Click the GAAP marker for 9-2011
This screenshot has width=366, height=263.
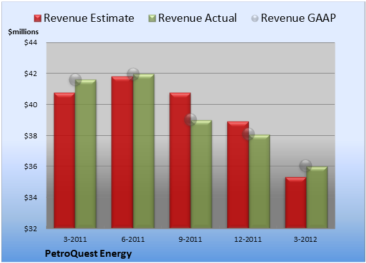tap(190, 120)
